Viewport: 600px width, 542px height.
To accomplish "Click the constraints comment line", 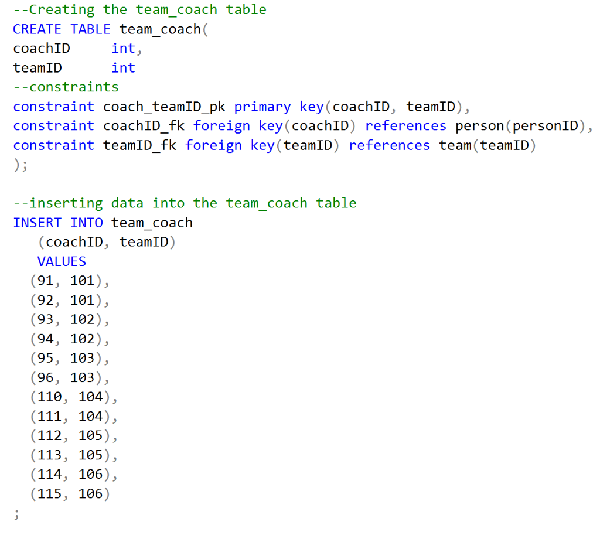I will point(65,87).
